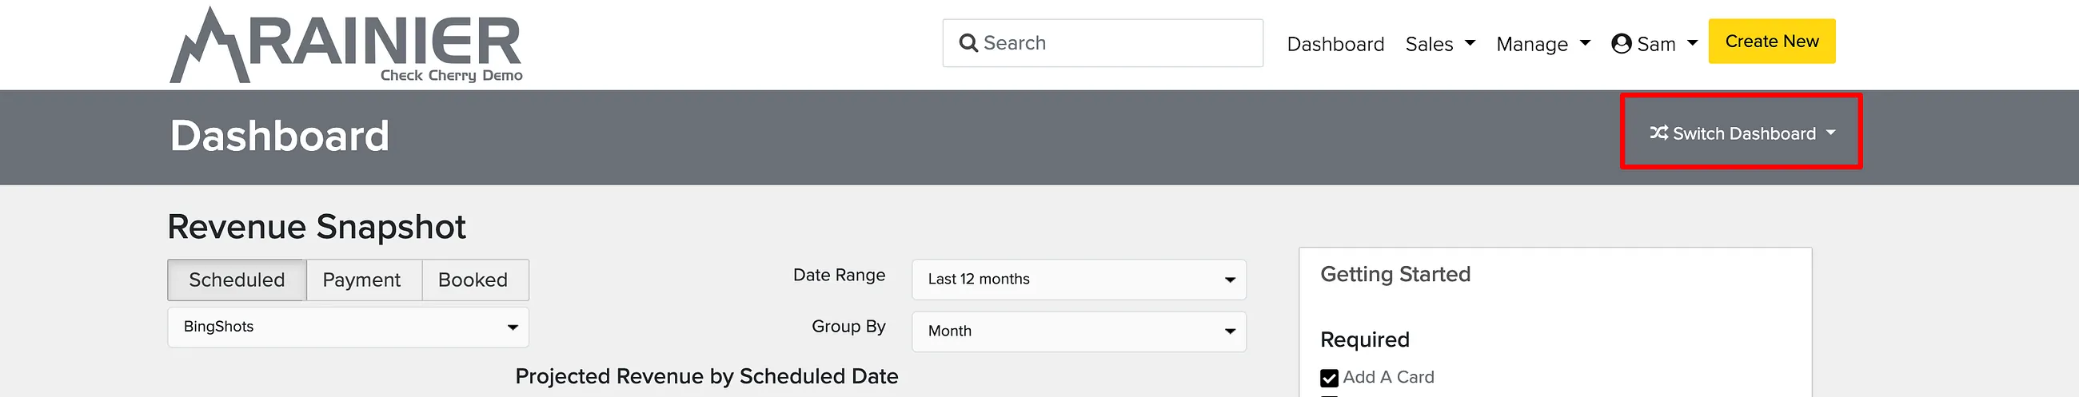Screen dimensions: 2079x397
Task: Click the shuffle icon beside Switch Dashboard
Action: tap(1658, 133)
